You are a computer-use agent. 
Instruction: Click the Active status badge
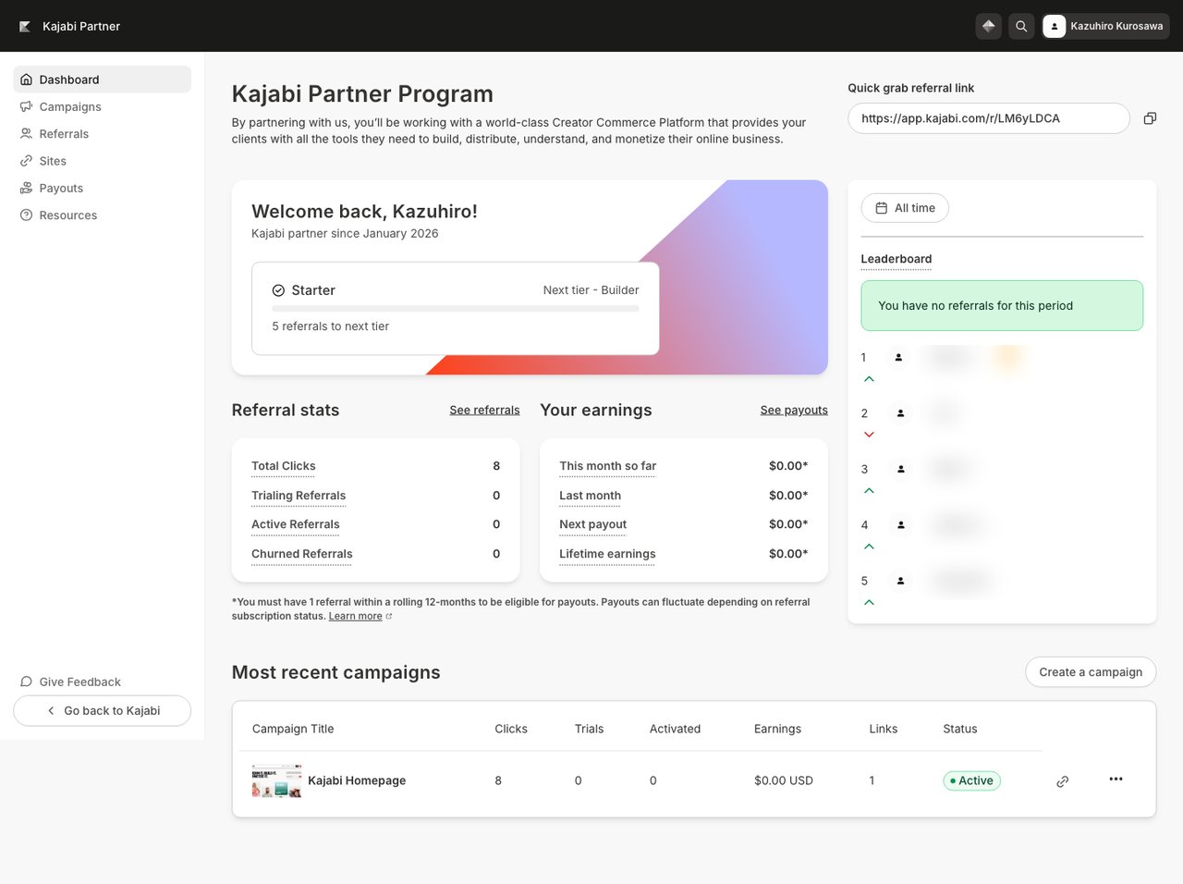pos(971,780)
